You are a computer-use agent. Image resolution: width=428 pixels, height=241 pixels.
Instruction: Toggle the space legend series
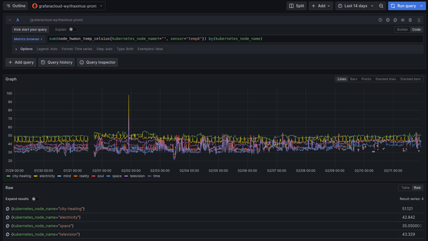[x=117, y=176]
